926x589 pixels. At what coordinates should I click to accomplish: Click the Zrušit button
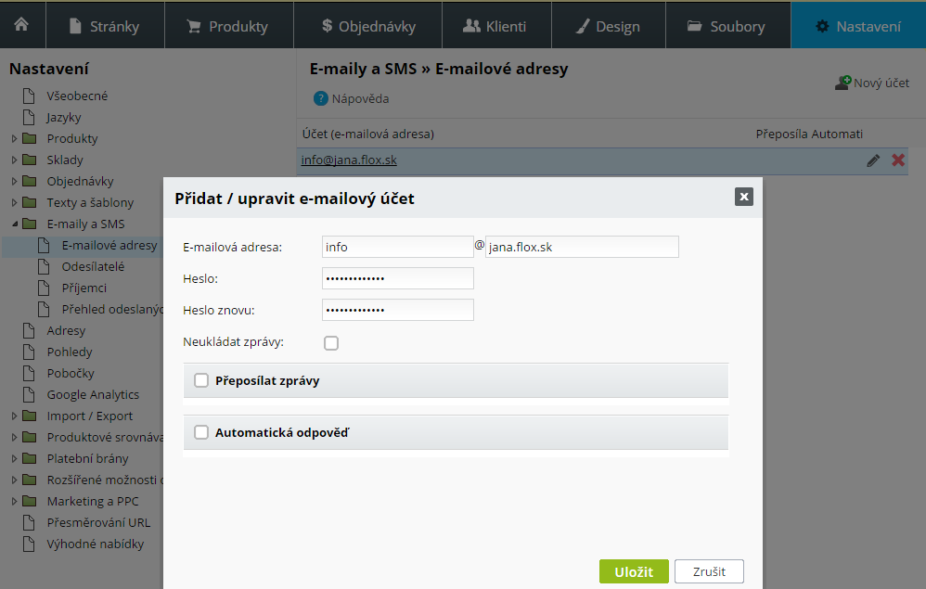coord(709,571)
